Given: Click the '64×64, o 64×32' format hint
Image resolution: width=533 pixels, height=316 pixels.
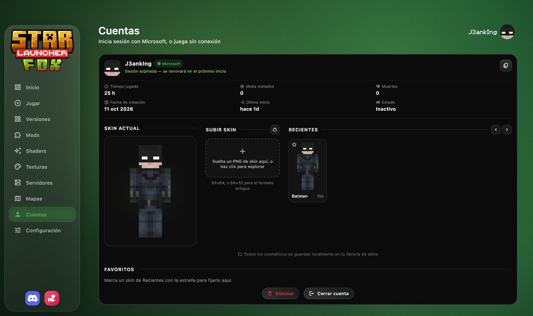Looking at the screenshot, I should click(x=243, y=186).
